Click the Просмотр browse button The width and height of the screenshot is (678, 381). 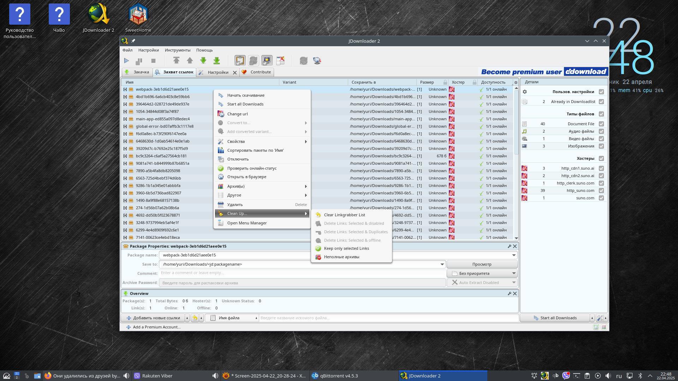pos(482,264)
